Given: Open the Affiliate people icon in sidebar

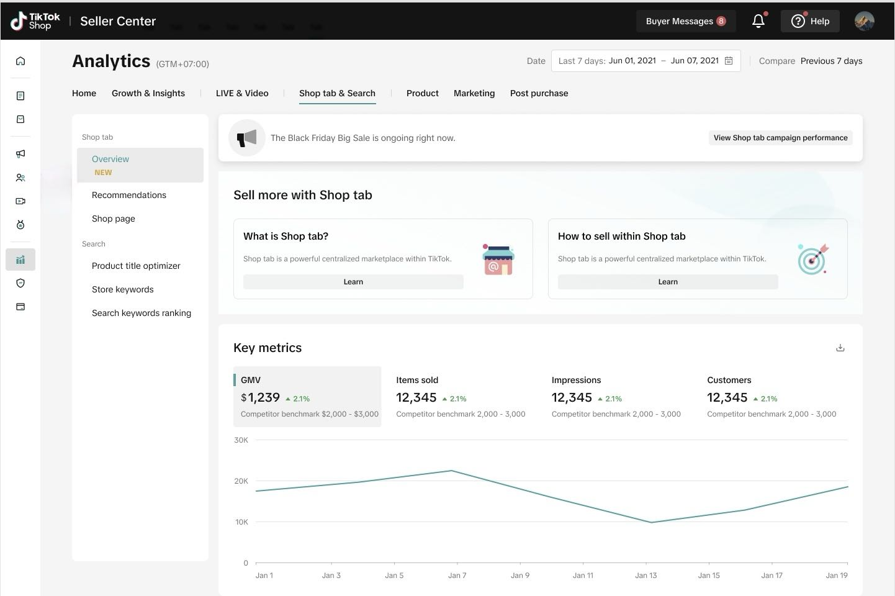Looking at the screenshot, I should click(20, 178).
